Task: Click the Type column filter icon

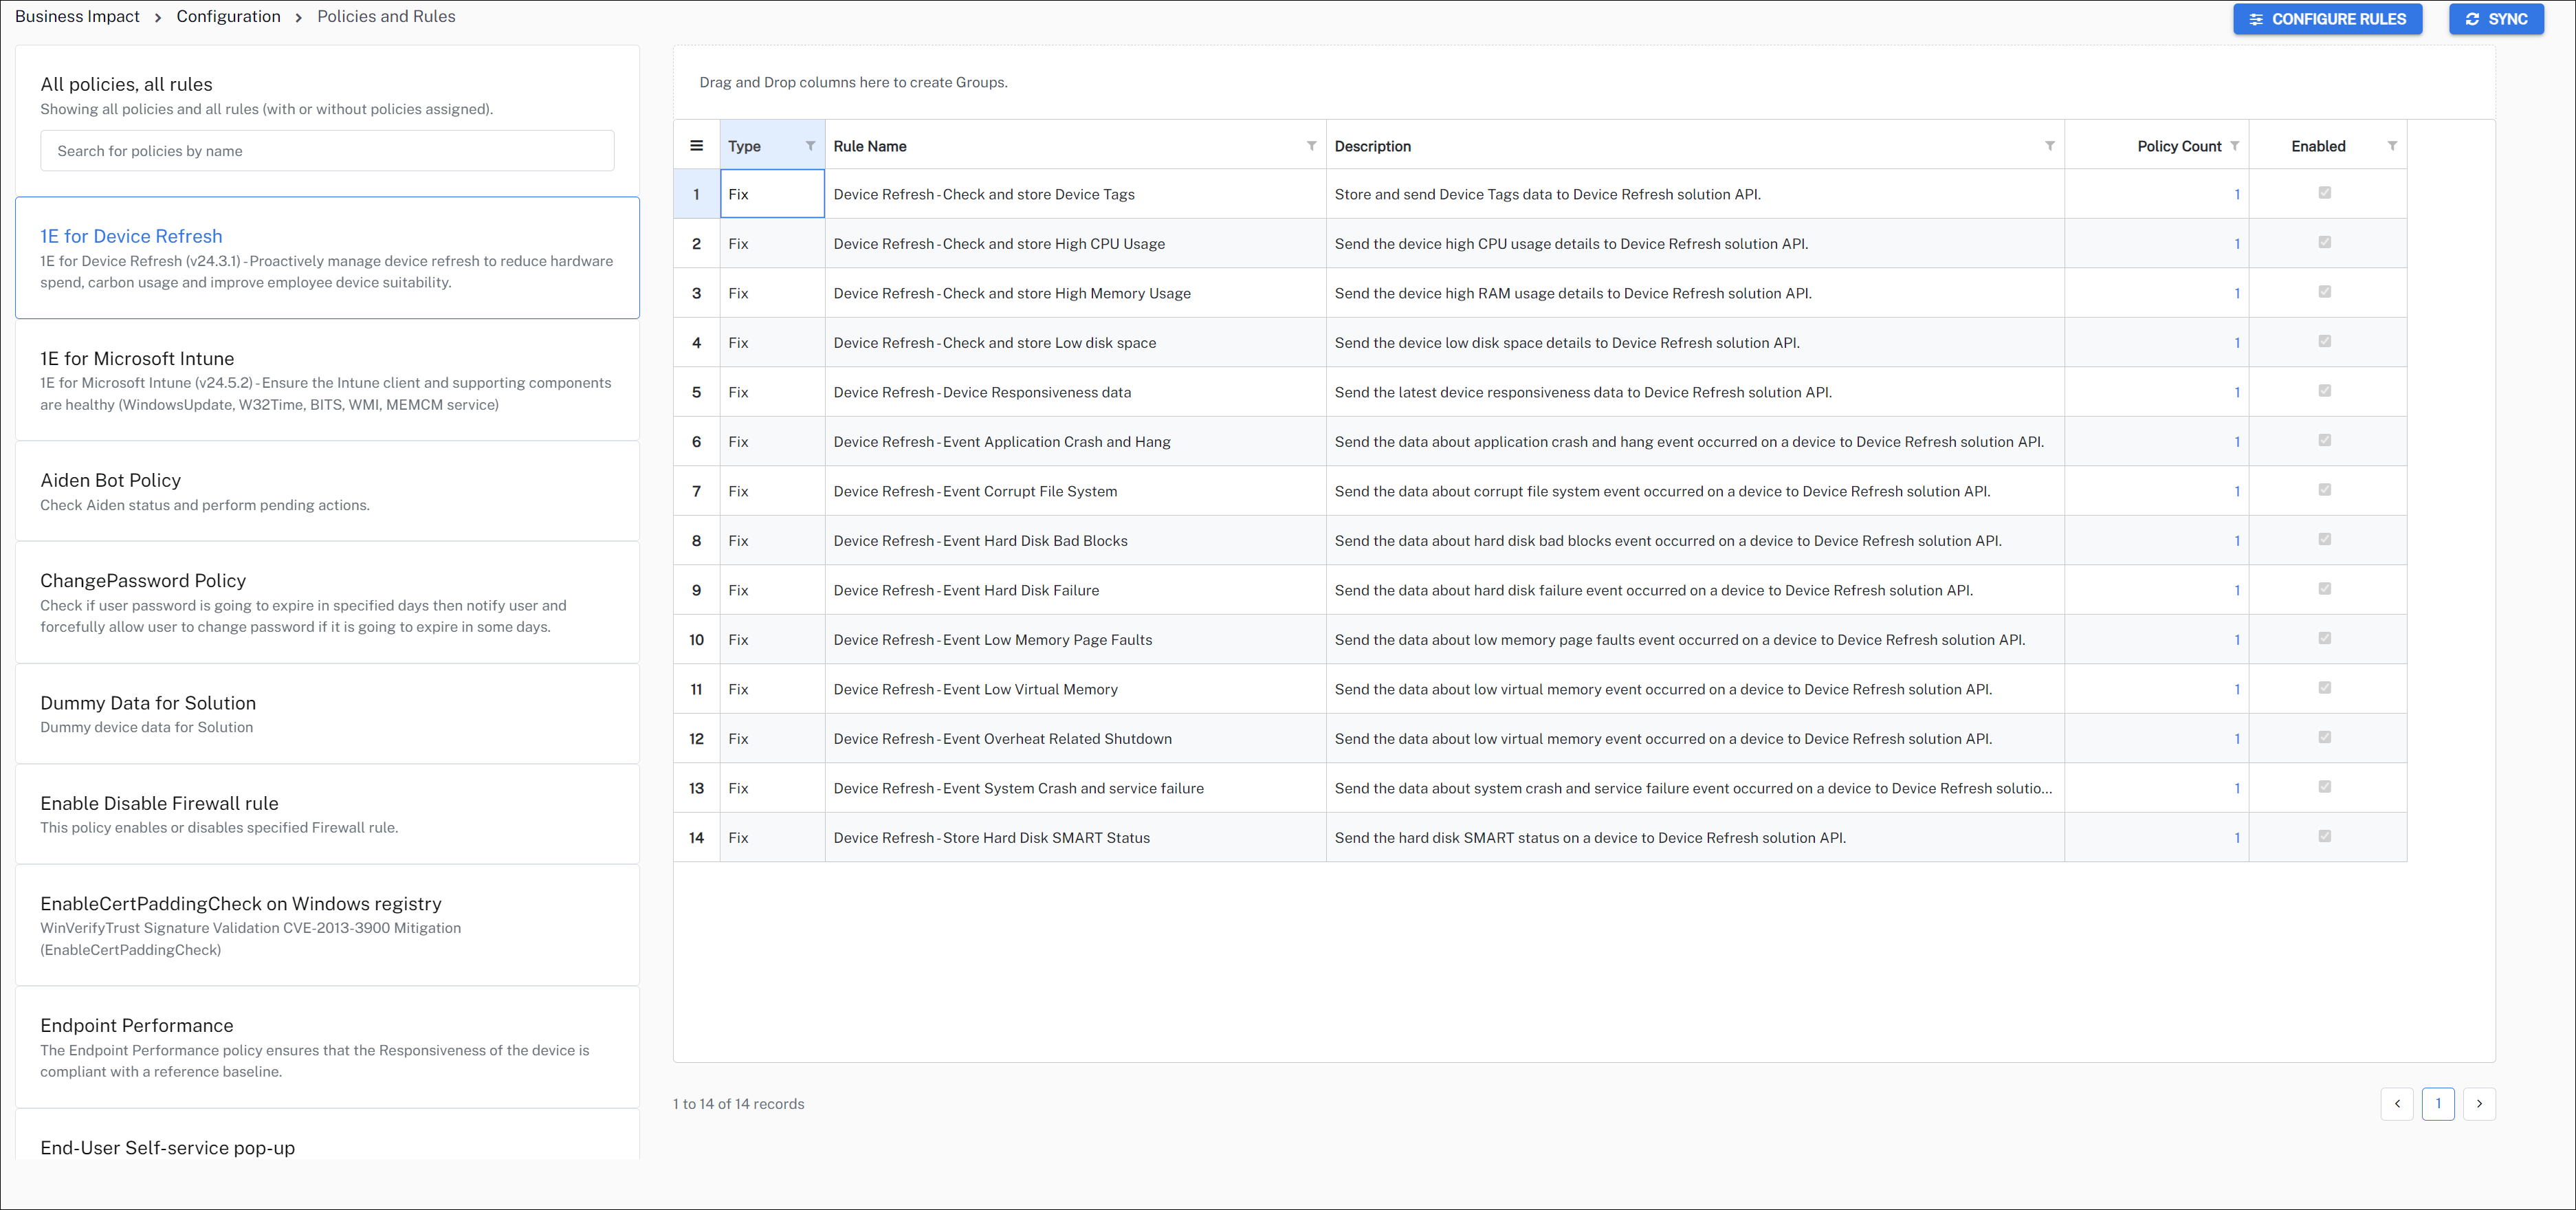Action: tap(810, 146)
